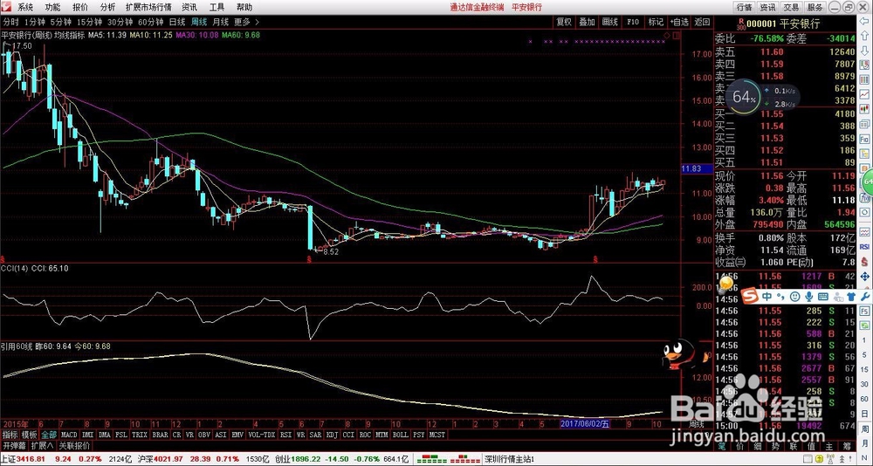873x466 pixels.
Task: Open the Sogou wrench settings icon
Action: click(865, 296)
